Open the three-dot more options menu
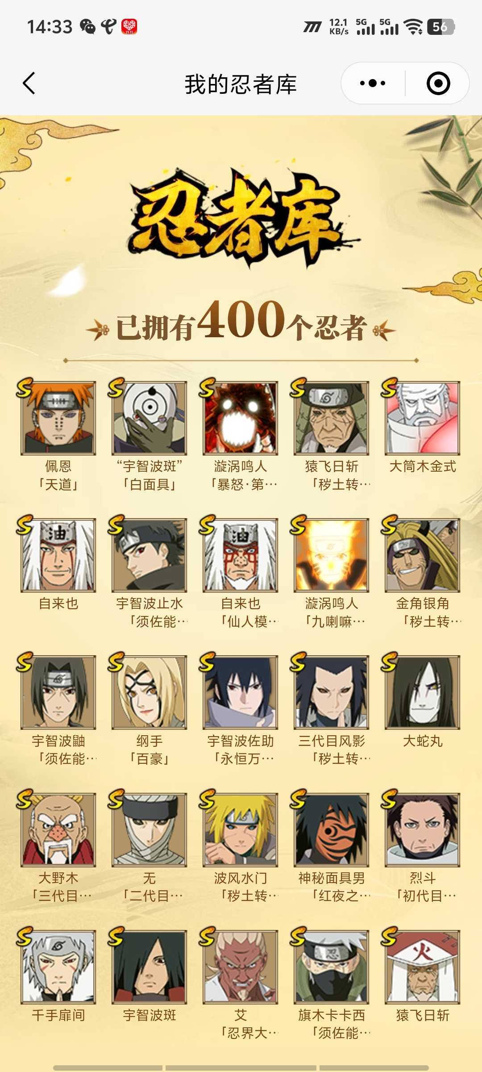 pos(373,84)
